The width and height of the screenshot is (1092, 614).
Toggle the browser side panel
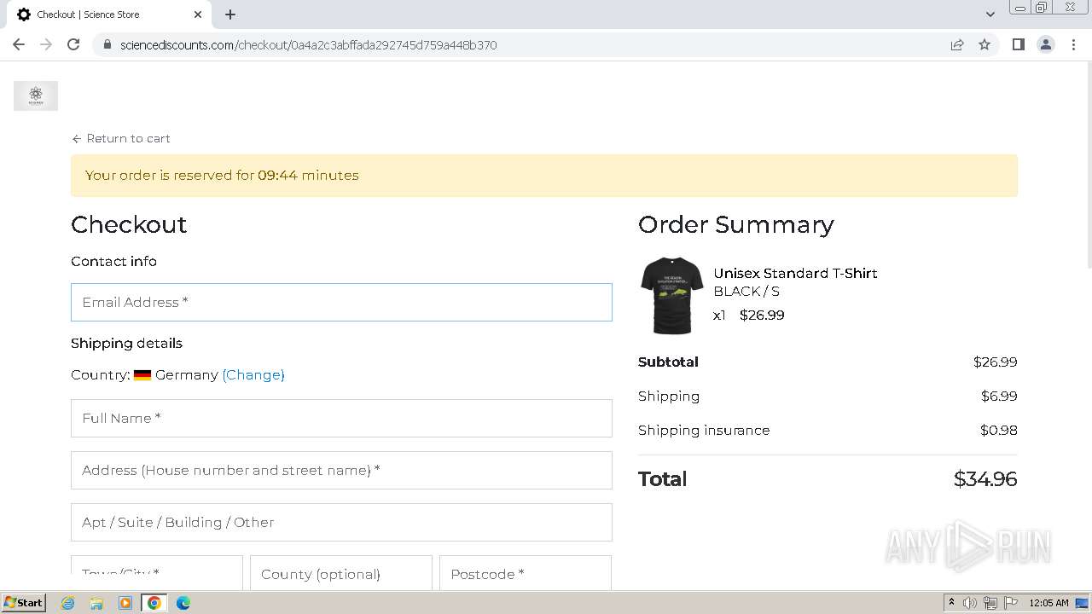[1018, 44]
